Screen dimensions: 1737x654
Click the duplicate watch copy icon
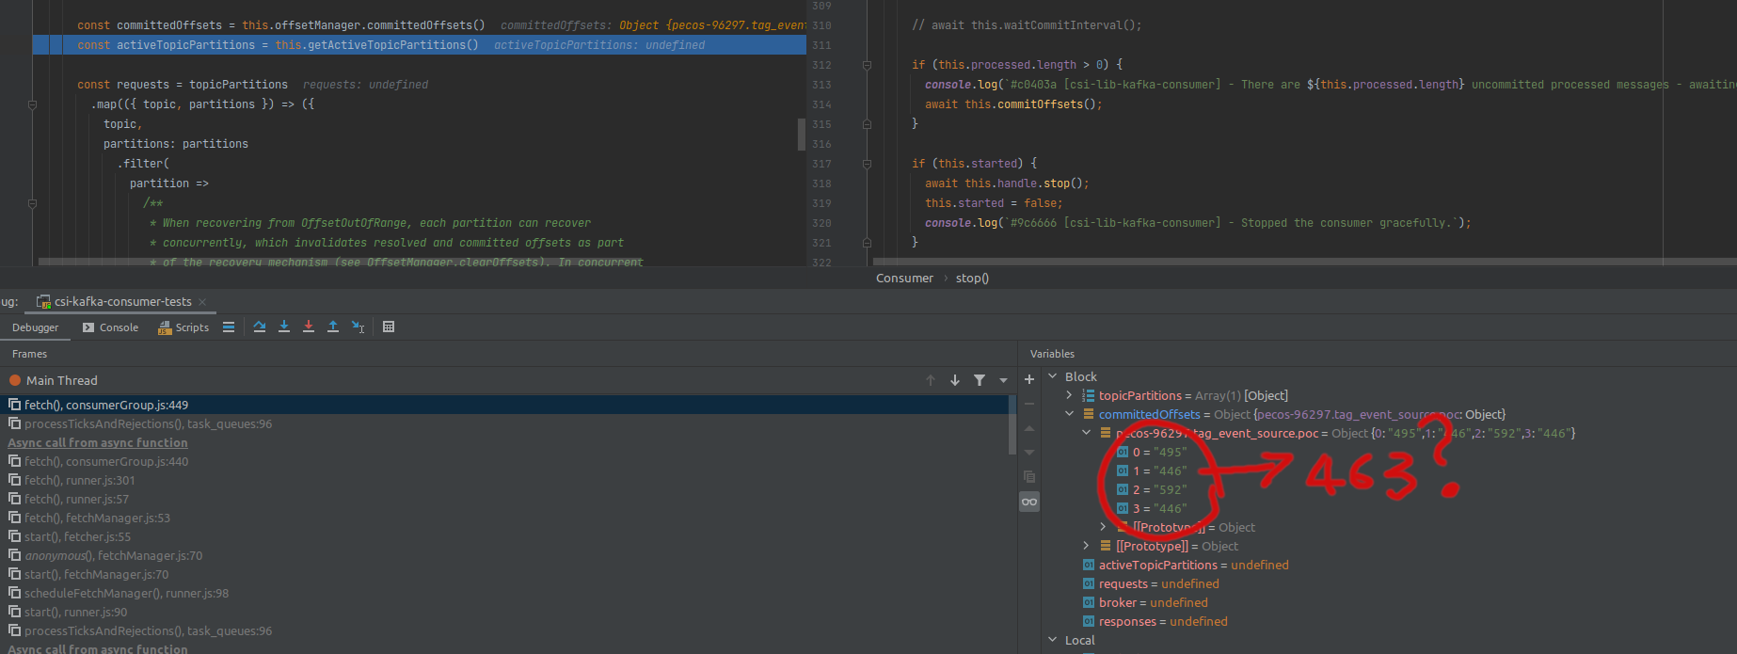point(1029,477)
